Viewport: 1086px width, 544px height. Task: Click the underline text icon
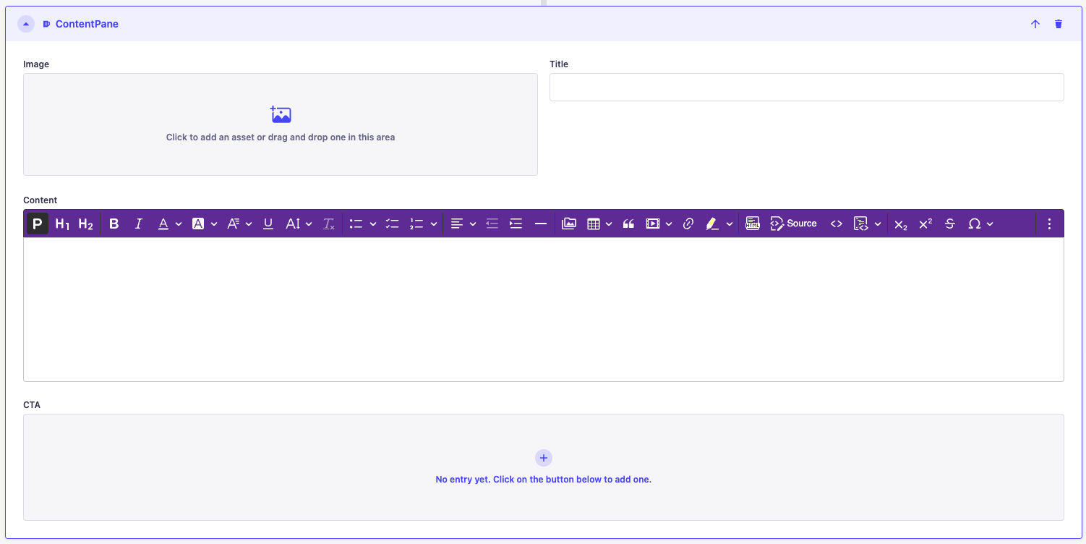click(268, 224)
